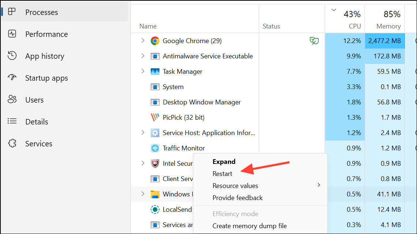The image size is (417, 234).
Task: Expand the Windows Explorer process group
Action: [x=143, y=194]
